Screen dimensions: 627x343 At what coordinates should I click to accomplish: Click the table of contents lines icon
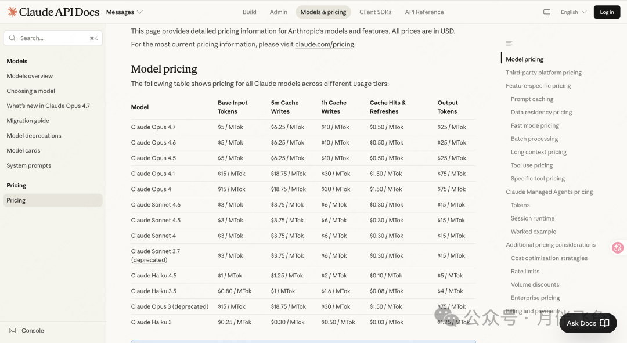(509, 43)
